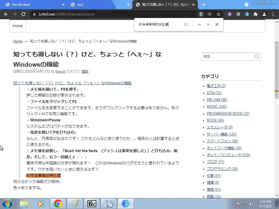The width and height of the screenshot is (279, 209).
Task: Open Windows Explorer from the taskbar
Action: [x=24, y=204]
